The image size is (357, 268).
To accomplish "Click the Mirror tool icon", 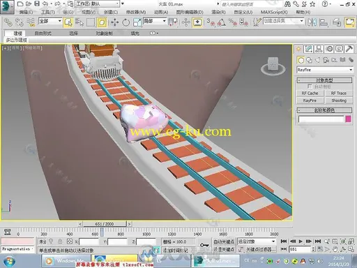I will pyautogui.click(x=312, y=22).
